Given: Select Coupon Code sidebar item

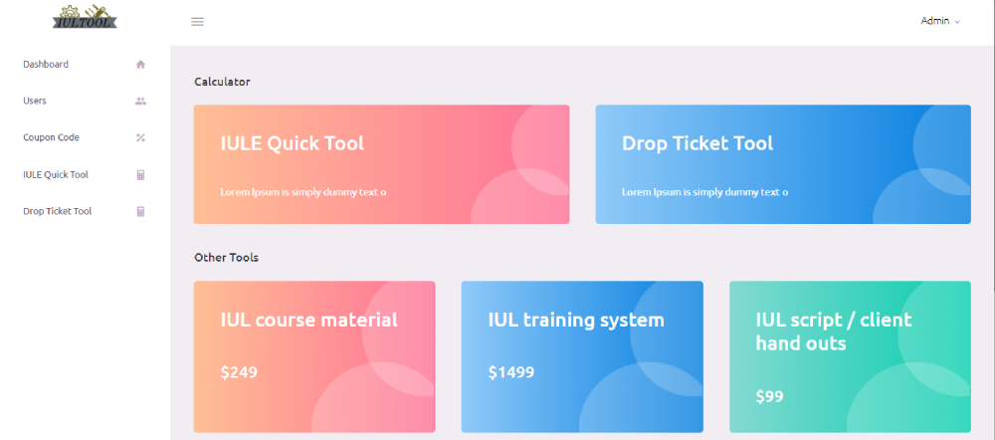Looking at the screenshot, I should (x=51, y=138).
